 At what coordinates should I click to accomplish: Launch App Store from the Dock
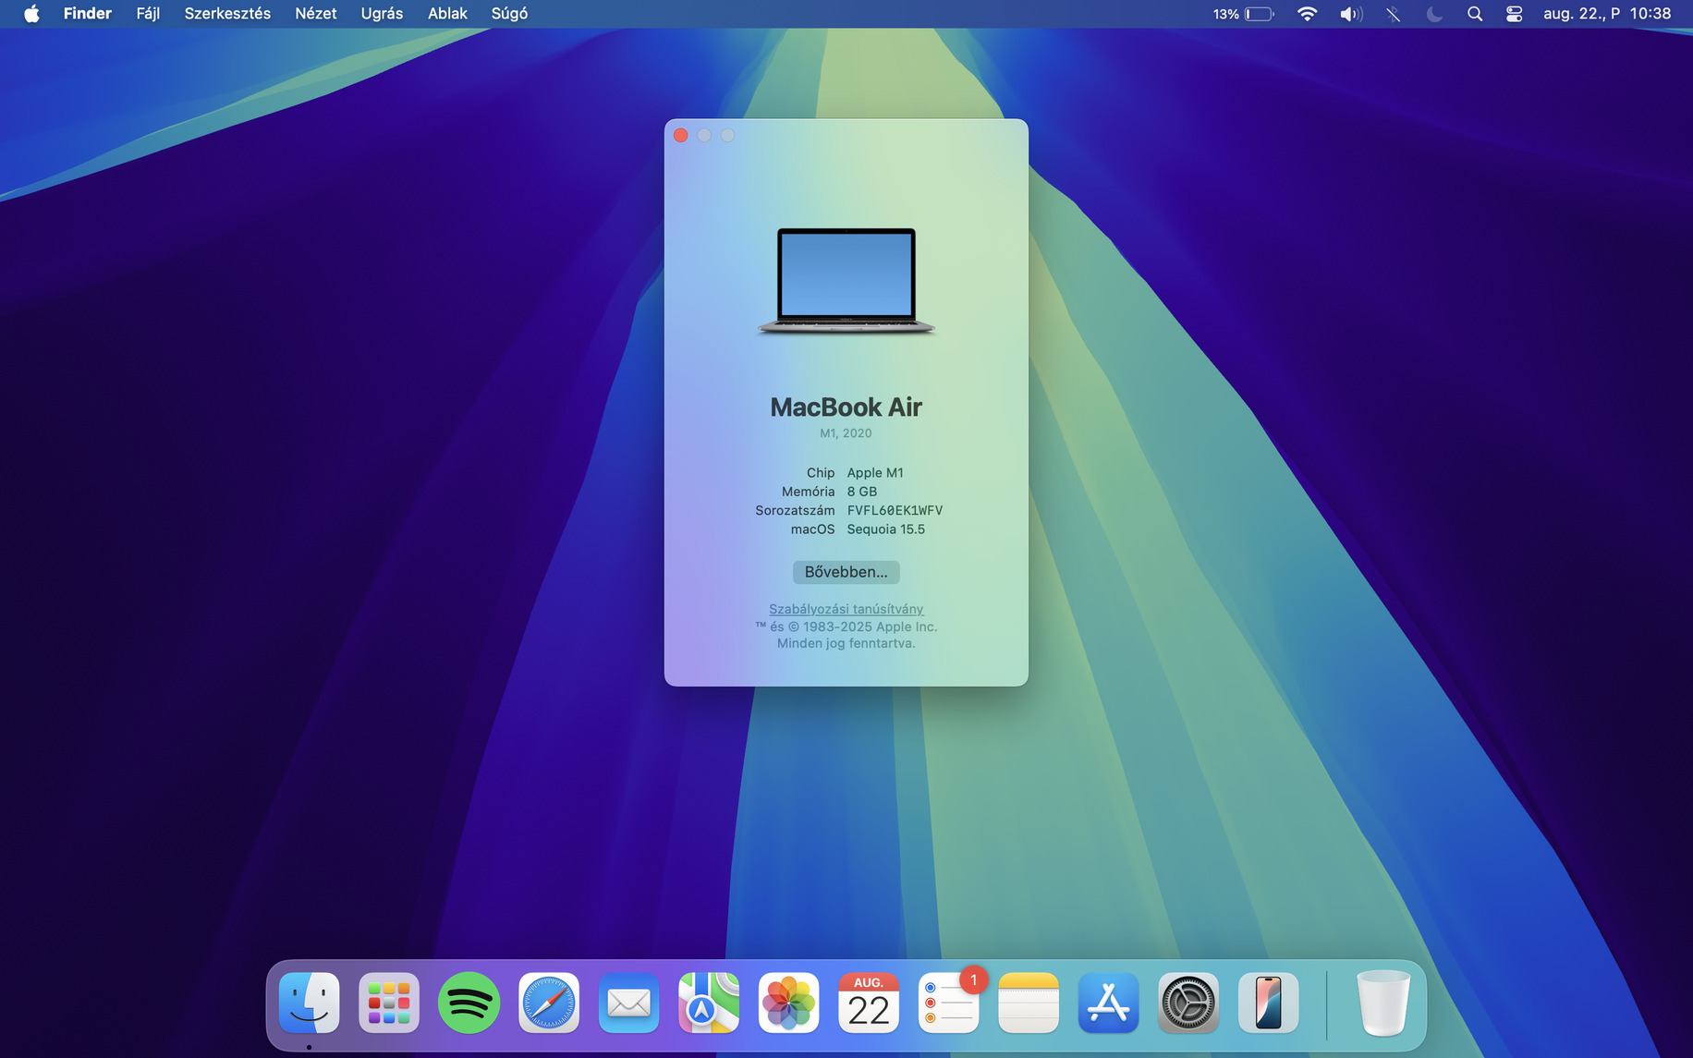(1108, 1003)
